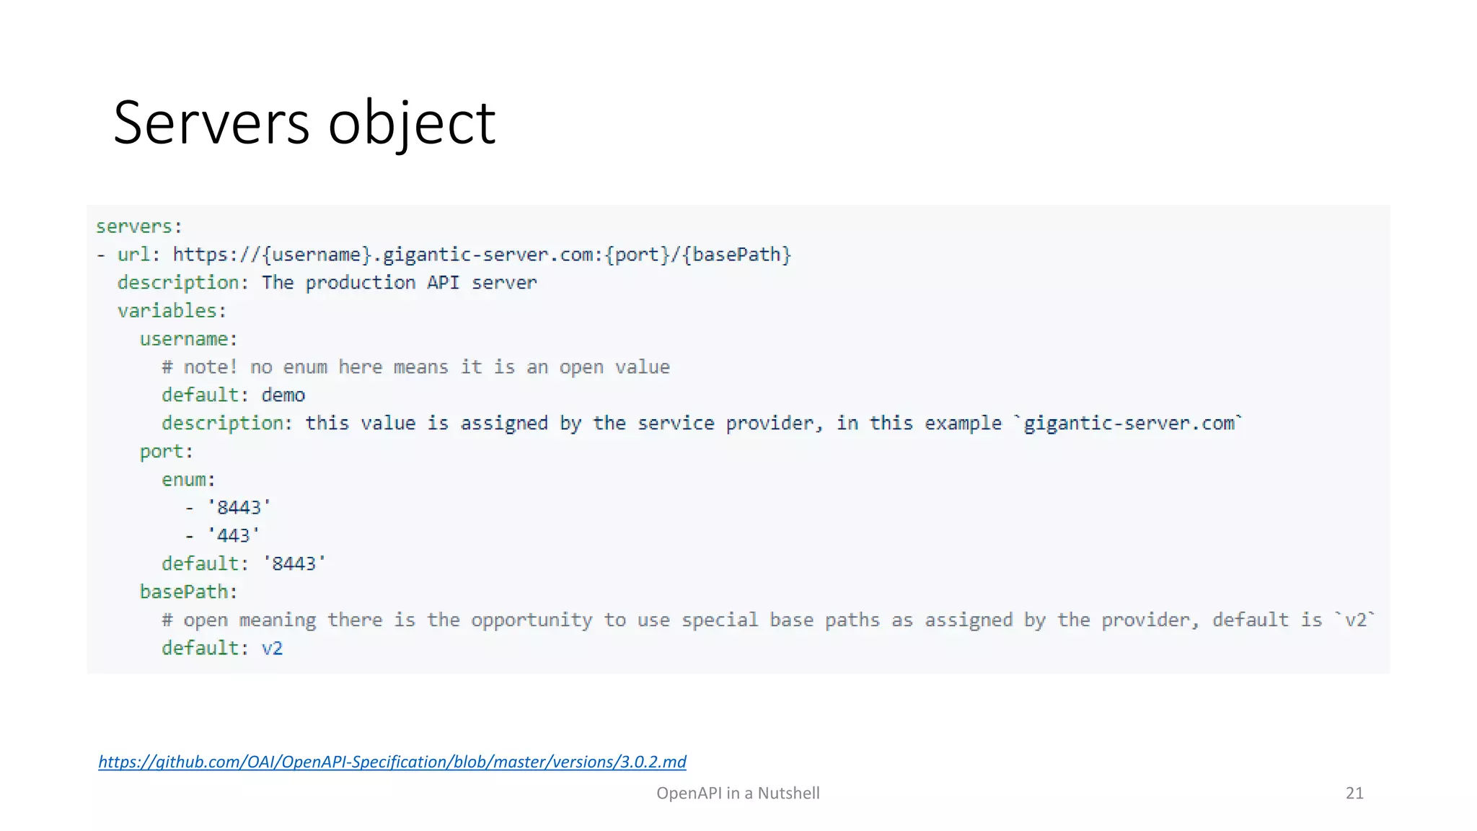1477x831 pixels.
Task: Click the "basePath:" variable key
Action: click(188, 592)
